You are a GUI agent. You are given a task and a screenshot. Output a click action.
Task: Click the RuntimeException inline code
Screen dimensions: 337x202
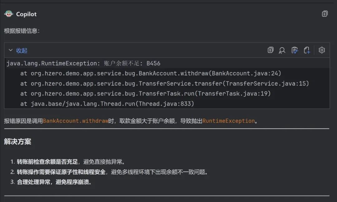pyautogui.click(x=228, y=121)
